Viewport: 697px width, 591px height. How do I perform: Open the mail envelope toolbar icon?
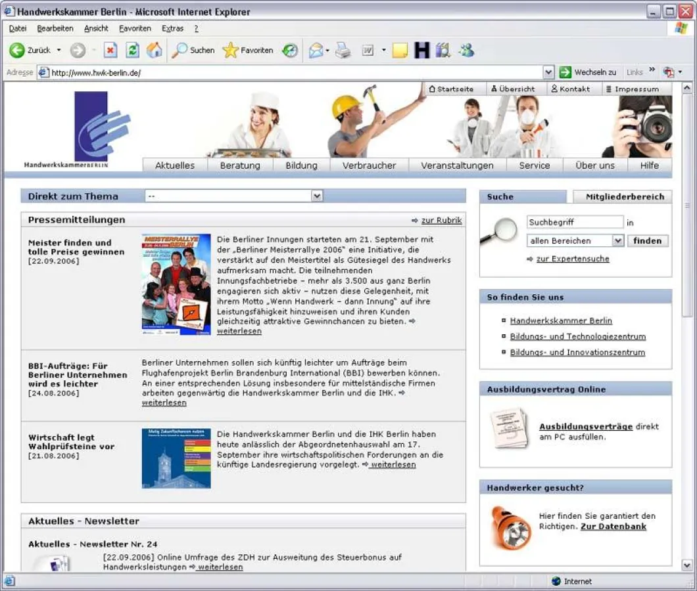pos(316,51)
